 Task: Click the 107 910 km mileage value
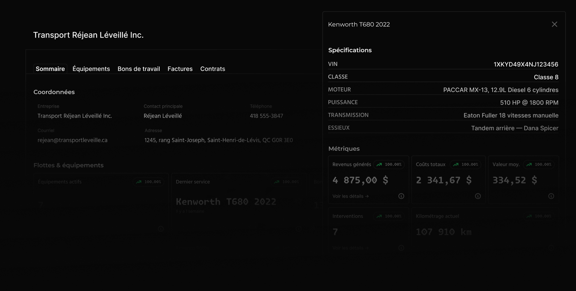pos(444,232)
